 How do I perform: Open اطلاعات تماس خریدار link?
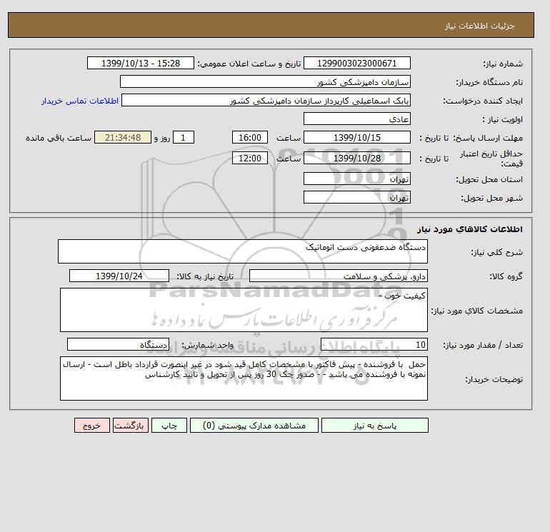[x=80, y=101]
